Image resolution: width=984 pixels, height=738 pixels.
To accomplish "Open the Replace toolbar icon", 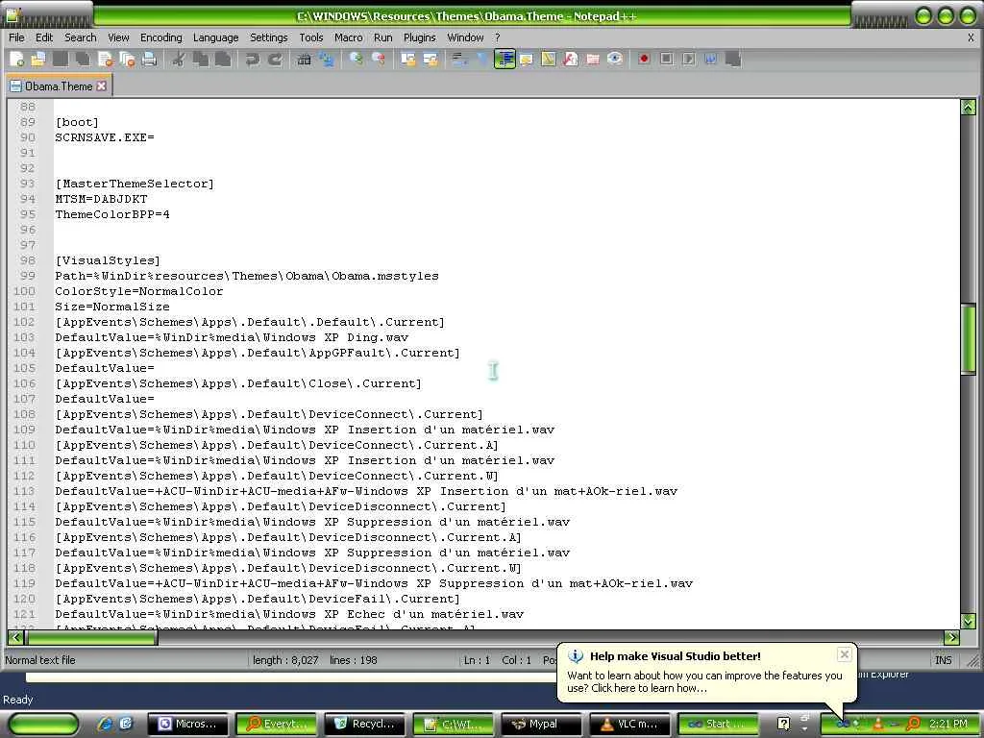I will [327, 59].
